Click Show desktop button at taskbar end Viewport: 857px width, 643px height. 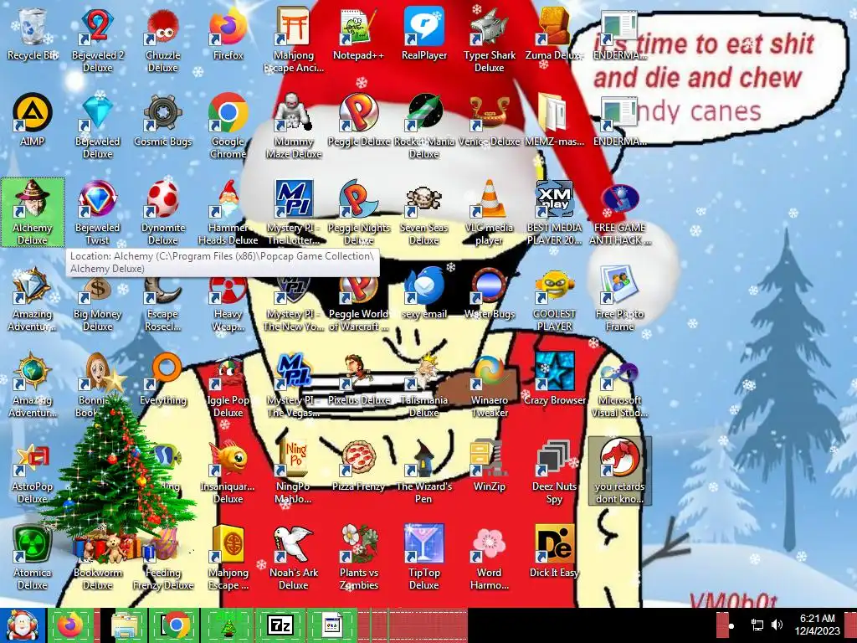pyautogui.click(x=851, y=625)
